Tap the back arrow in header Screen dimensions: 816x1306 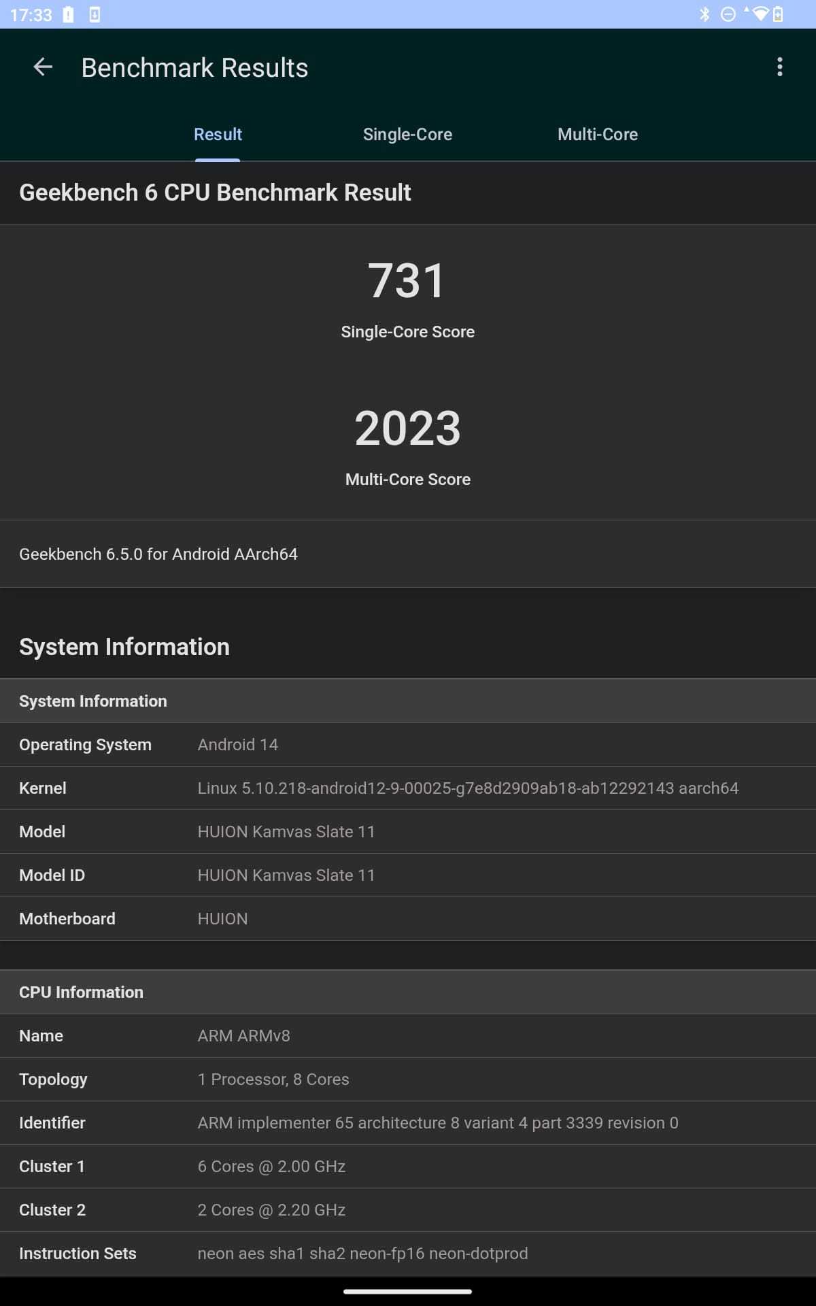click(x=43, y=67)
